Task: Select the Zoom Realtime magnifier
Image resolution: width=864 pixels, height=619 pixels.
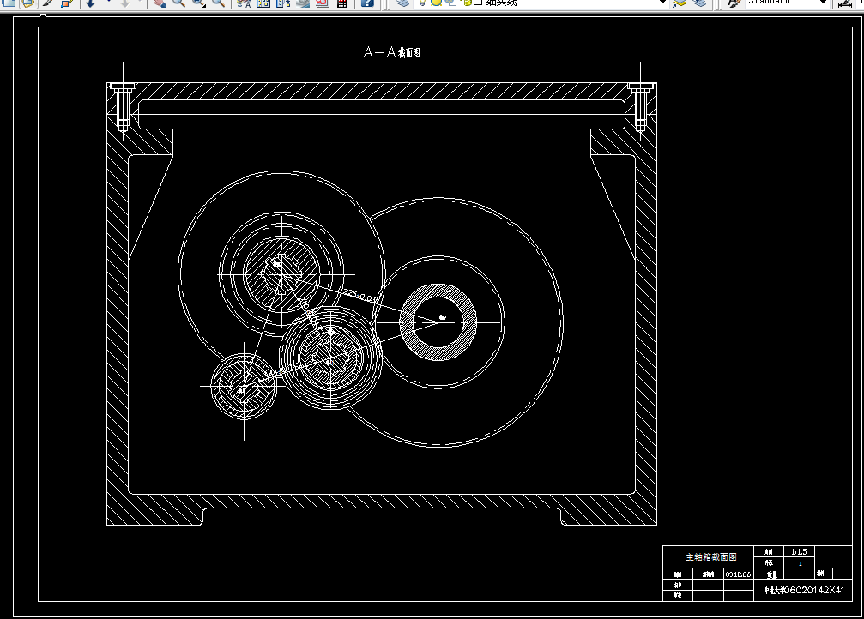Action: click(x=178, y=3)
